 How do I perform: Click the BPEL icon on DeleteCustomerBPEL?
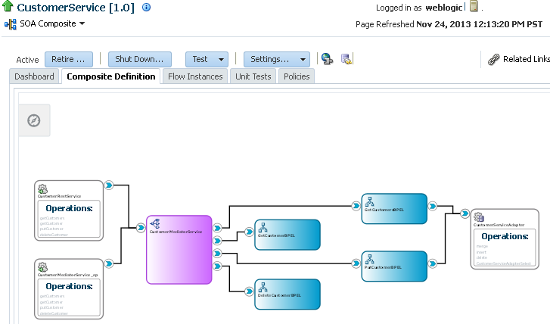click(263, 287)
